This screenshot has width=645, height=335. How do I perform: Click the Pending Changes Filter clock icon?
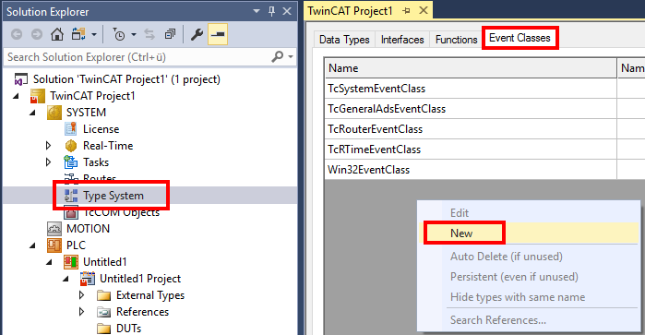tap(119, 34)
